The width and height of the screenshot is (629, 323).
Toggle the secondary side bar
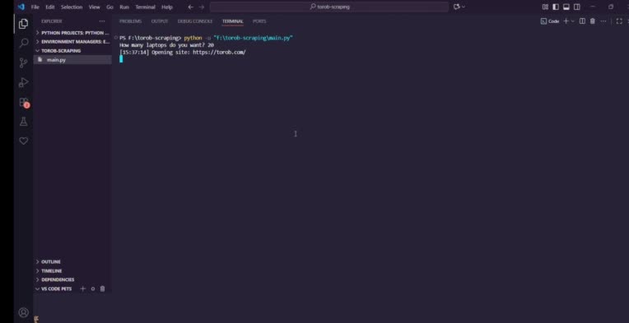[x=577, y=7]
